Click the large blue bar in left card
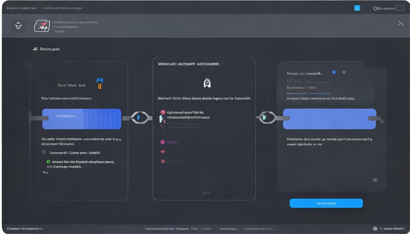410x234 pixels. click(x=81, y=119)
